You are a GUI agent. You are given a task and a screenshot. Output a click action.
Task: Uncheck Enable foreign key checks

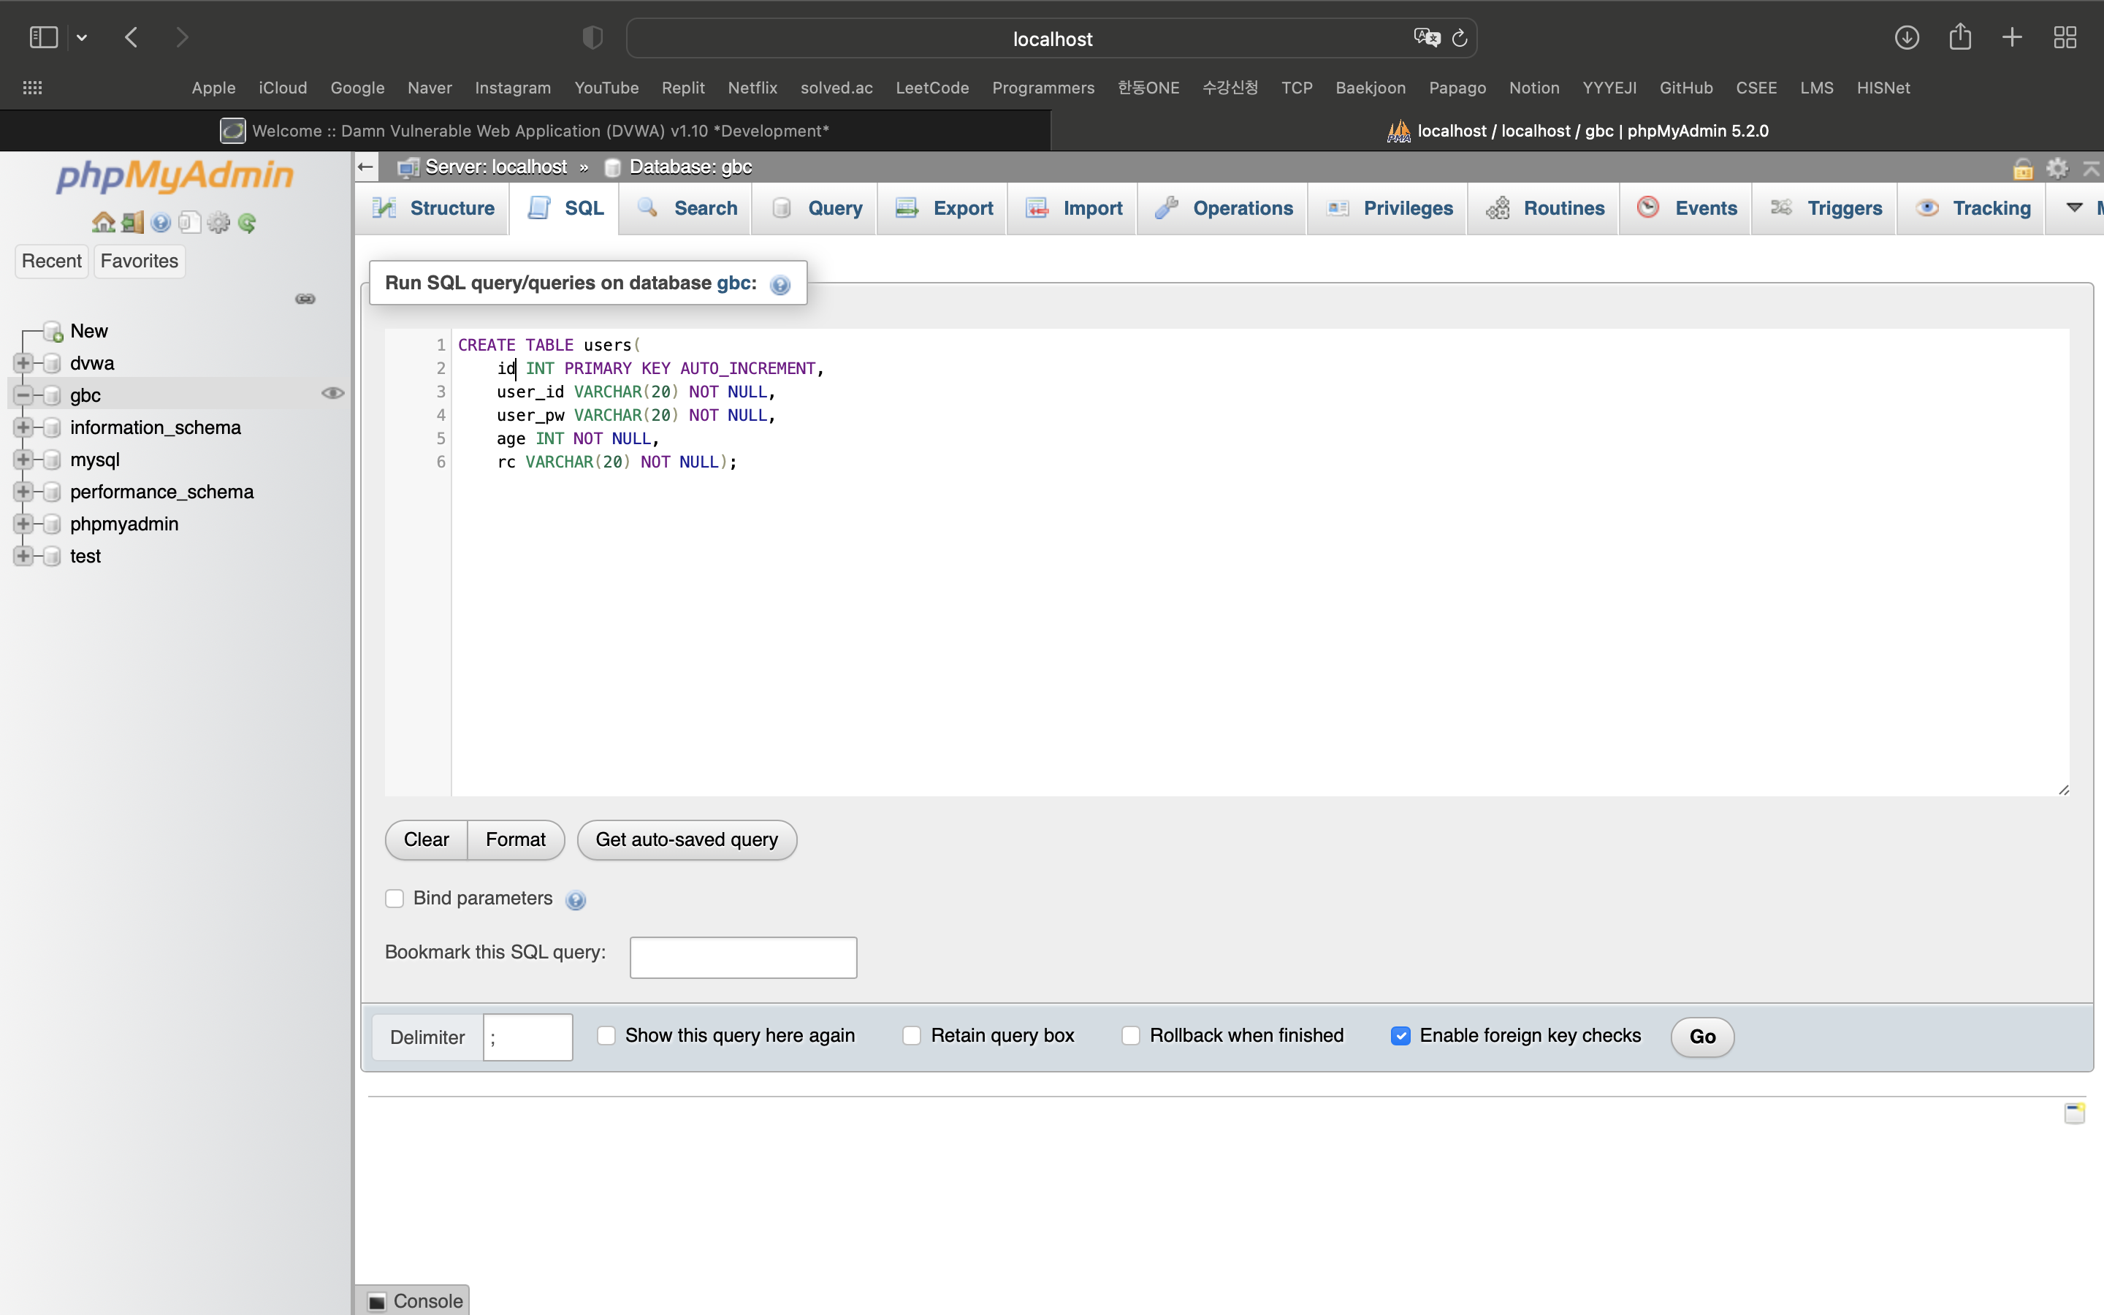[1400, 1036]
